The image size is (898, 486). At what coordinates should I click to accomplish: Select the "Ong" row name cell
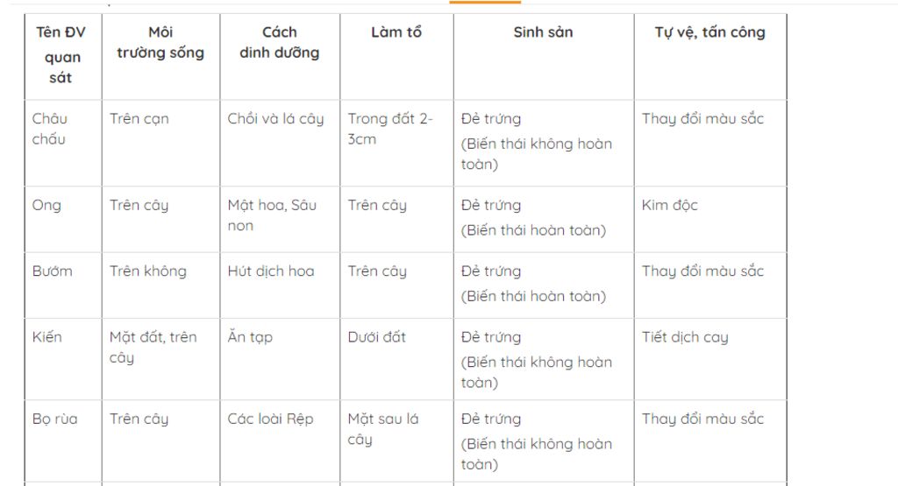pos(47,205)
